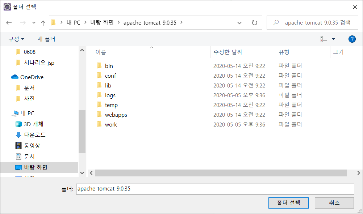The image size is (363, 214).
Task: Select 내 PC in the address path
Action: coord(74,22)
